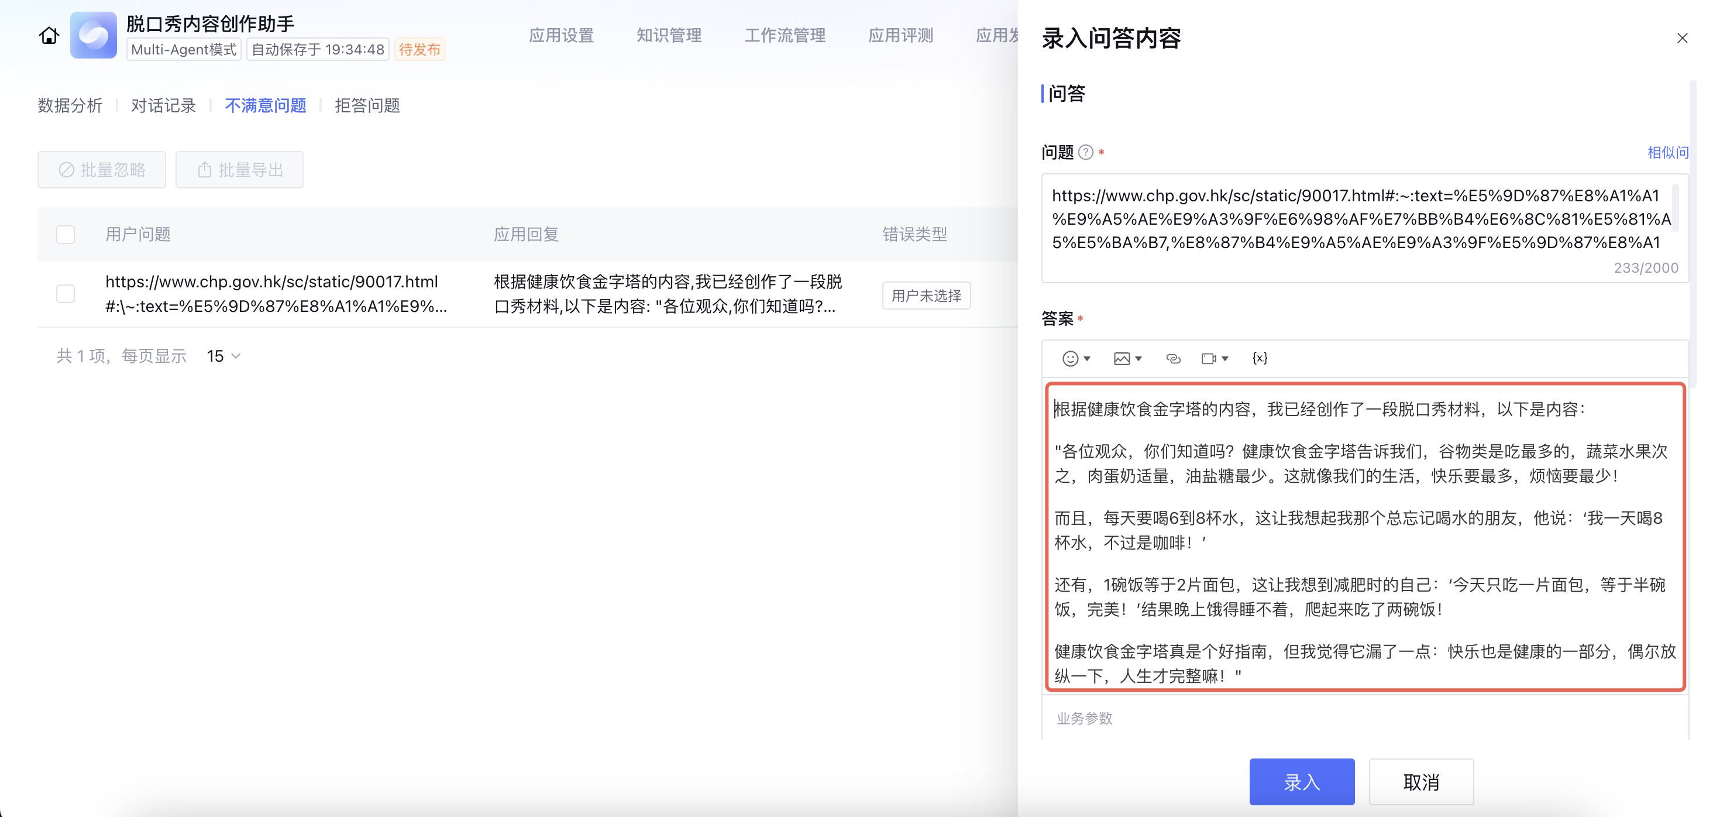
Task: Open the 用户未选择 error type selector
Action: click(x=926, y=296)
